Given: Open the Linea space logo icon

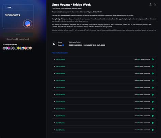Looking at the screenshot, I should (54, 44).
